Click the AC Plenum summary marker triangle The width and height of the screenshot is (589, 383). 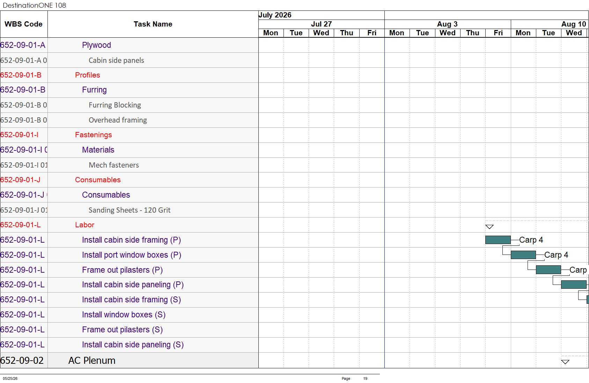coord(565,362)
